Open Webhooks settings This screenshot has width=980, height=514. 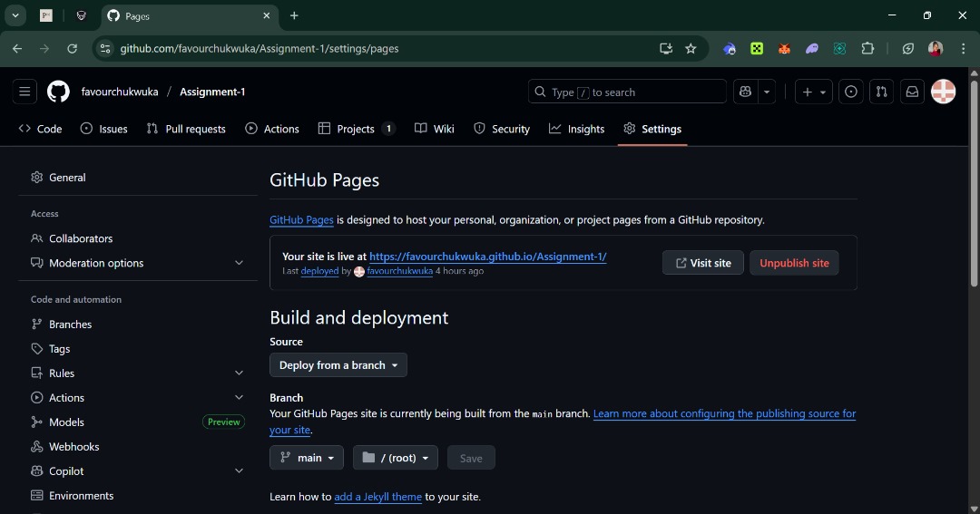(138, 447)
